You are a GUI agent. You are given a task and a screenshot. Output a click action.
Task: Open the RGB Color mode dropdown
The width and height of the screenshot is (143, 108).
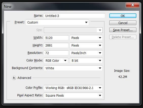(x=56, y=60)
